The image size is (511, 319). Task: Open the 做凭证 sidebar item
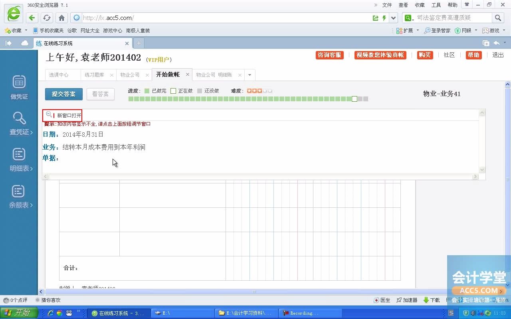point(19,87)
